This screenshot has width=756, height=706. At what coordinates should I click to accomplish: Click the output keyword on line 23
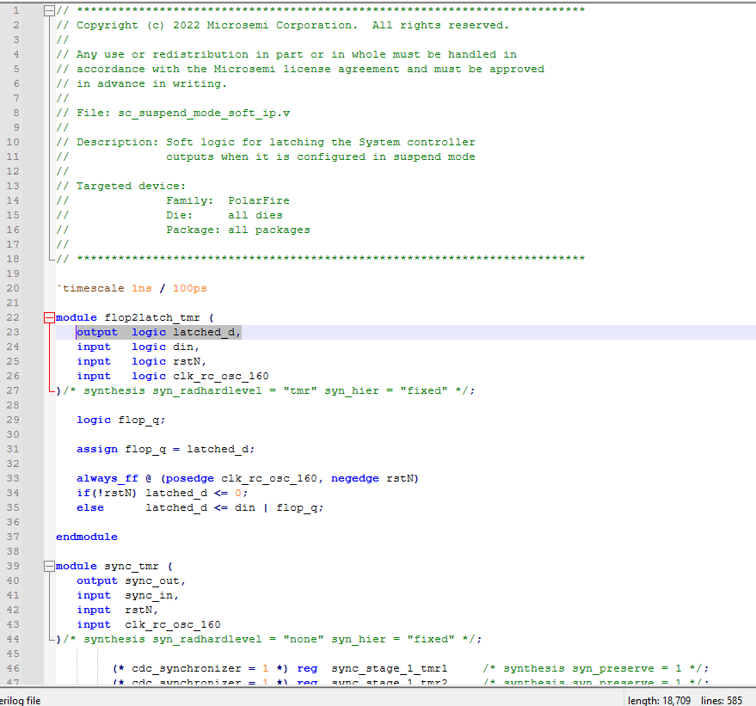pyautogui.click(x=96, y=332)
